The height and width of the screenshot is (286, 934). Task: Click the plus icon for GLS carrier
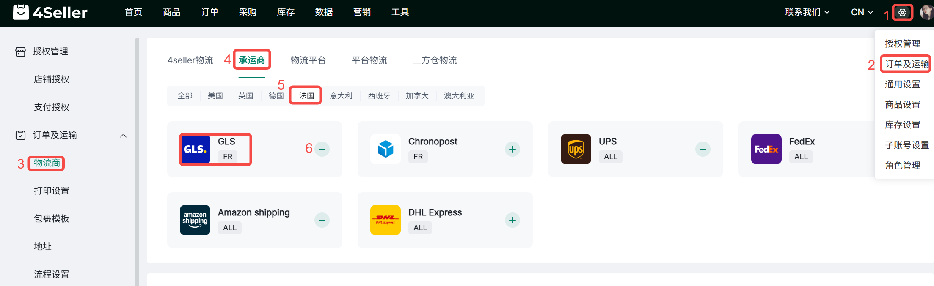pos(322,149)
